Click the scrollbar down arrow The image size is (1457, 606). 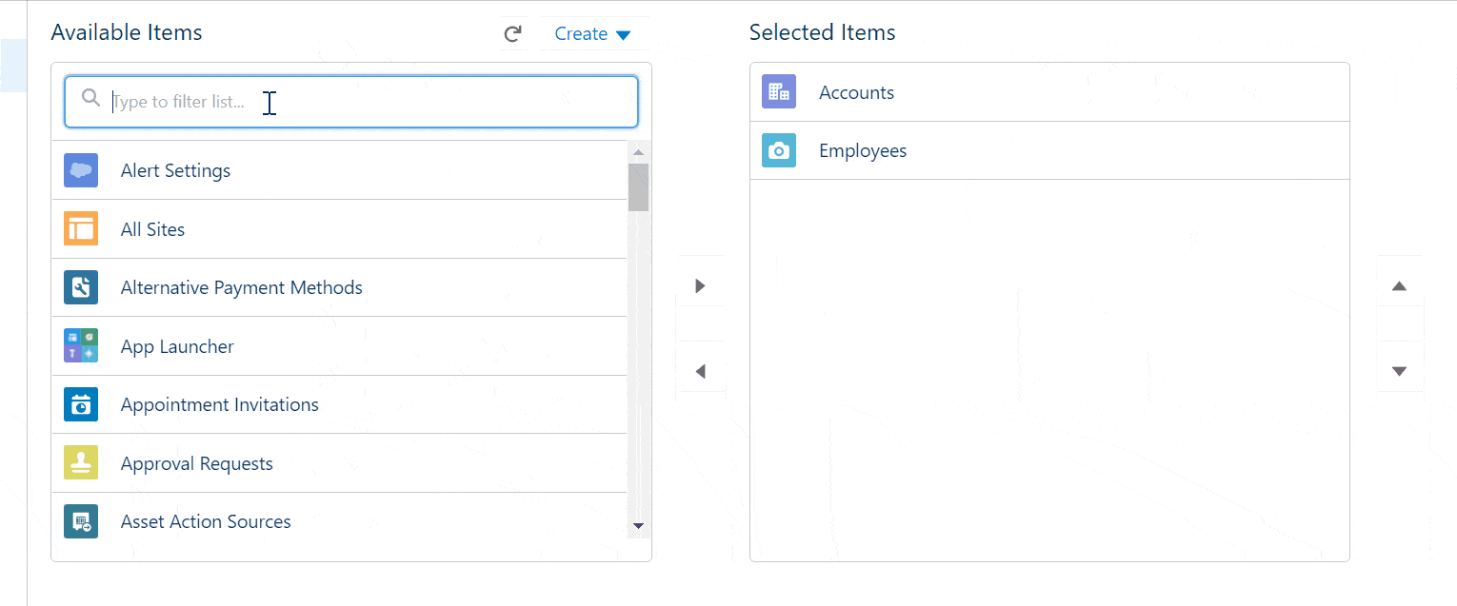(x=639, y=525)
